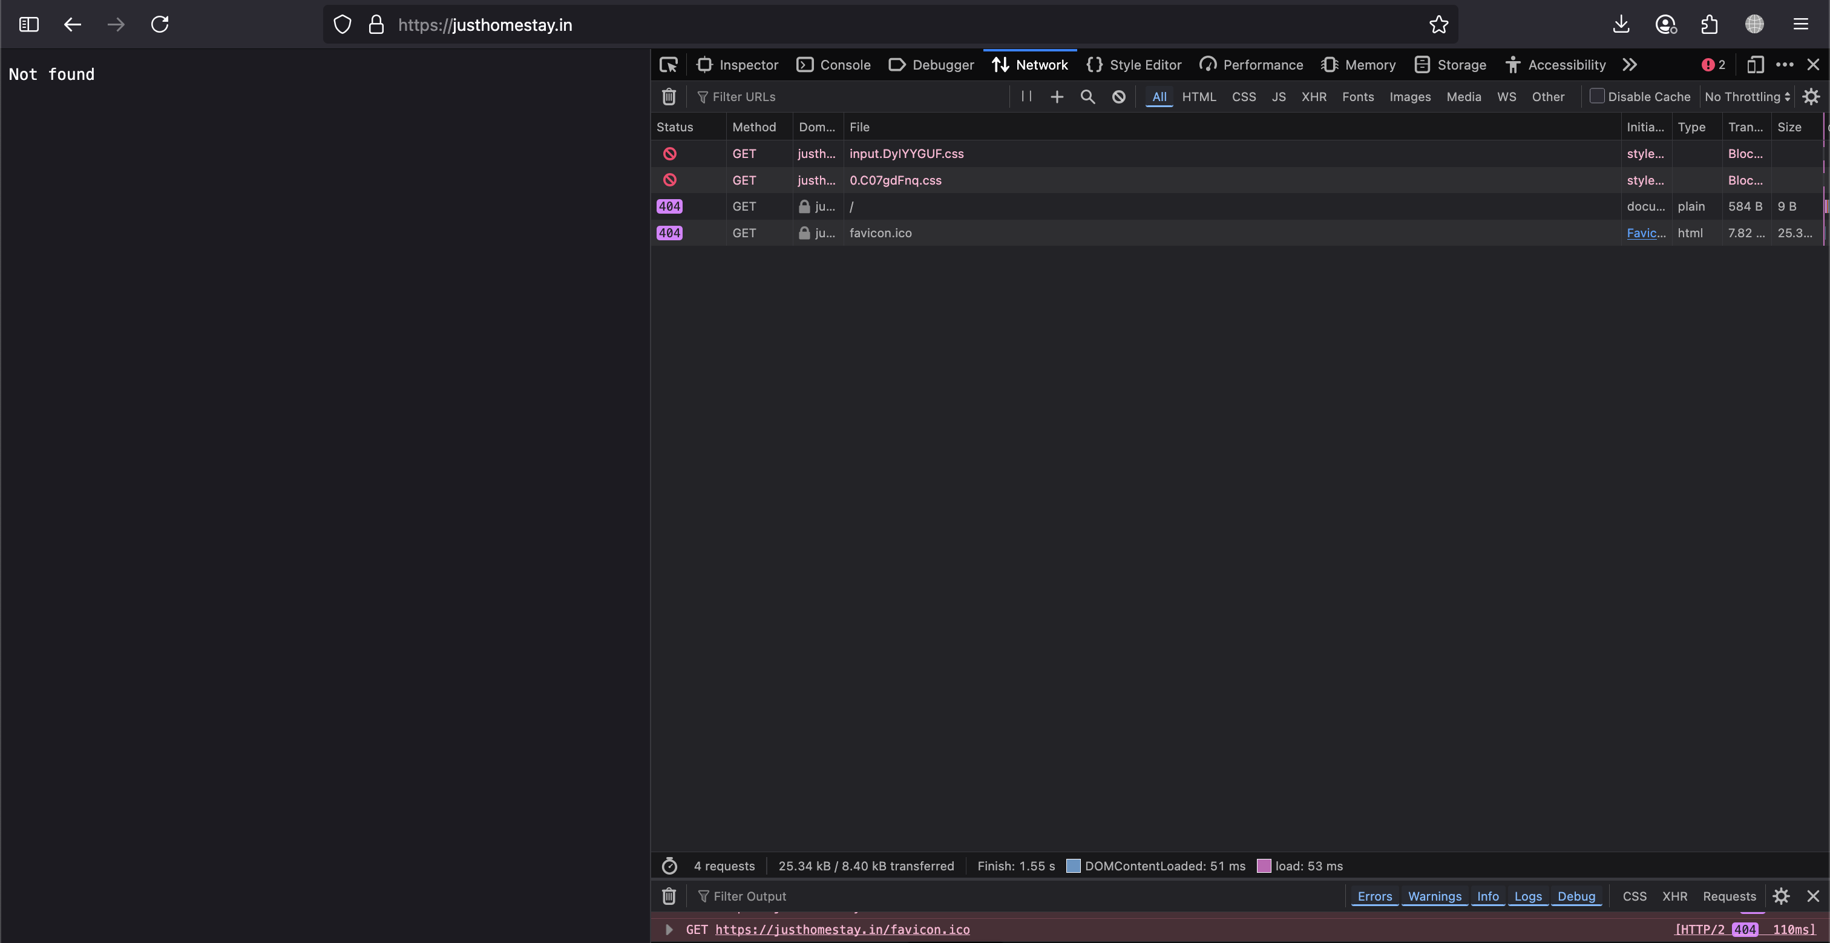The height and width of the screenshot is (943, 1830).
Task: Open request blocking panel icon
Action: tap(1118, 97)
